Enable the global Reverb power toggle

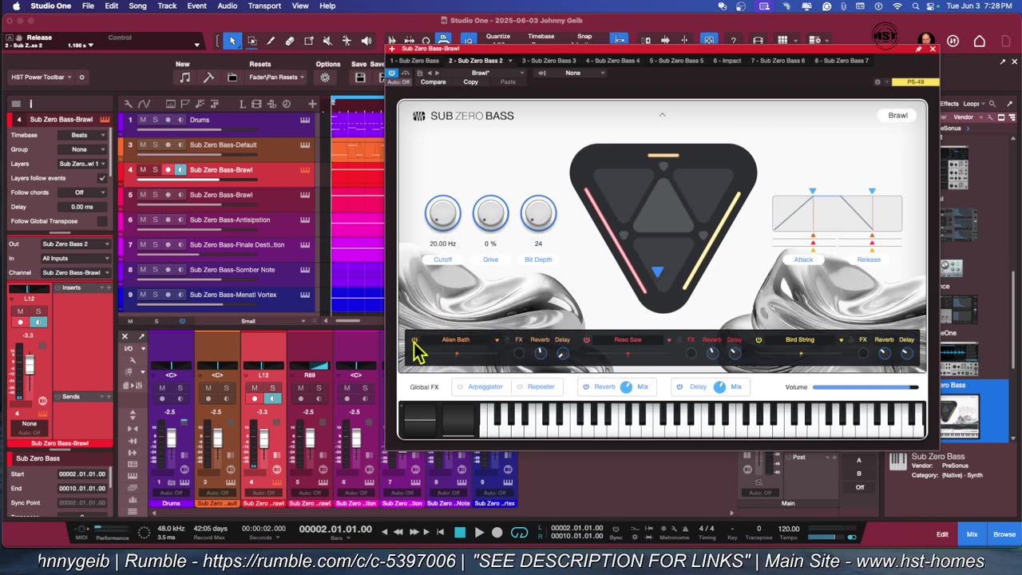(x=586, y=387)
